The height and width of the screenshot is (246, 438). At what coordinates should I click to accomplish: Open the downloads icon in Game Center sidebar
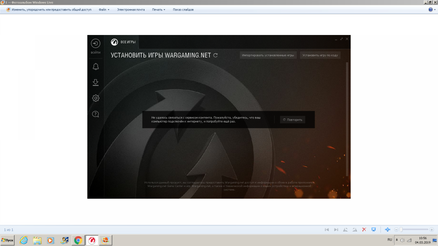coord(96,83)
